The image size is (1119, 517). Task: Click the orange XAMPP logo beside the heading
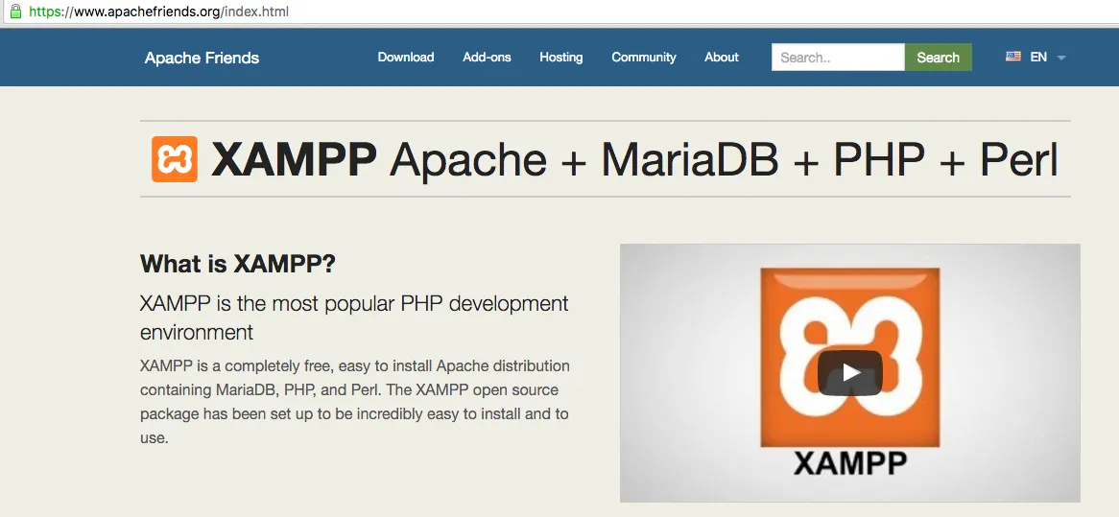pyautogui.click(x=174, y=159)
